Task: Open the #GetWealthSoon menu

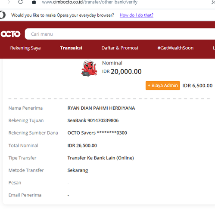Action: click(x=175, y=48)
